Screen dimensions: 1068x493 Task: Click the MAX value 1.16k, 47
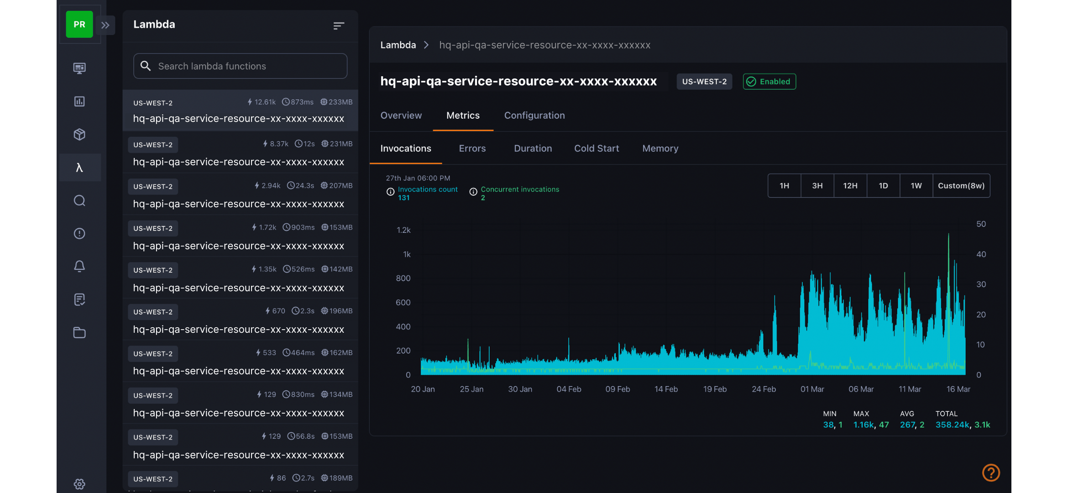[x=871, y=425]
